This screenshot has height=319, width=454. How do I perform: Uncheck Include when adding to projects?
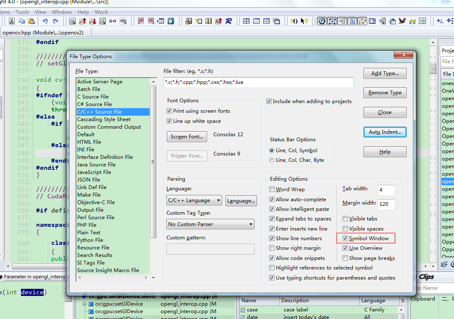coord(269,101)
